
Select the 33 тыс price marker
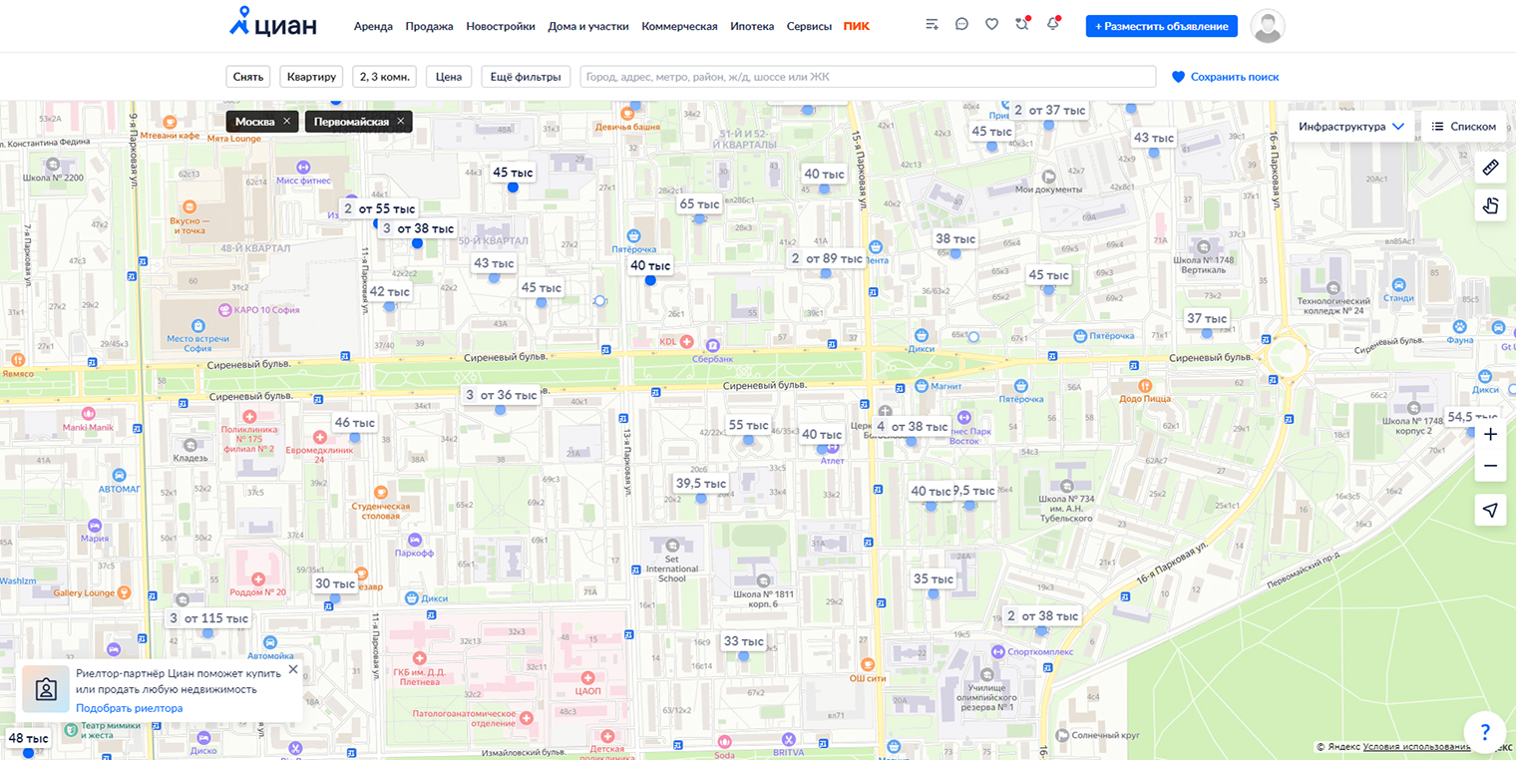pos(743,641)
